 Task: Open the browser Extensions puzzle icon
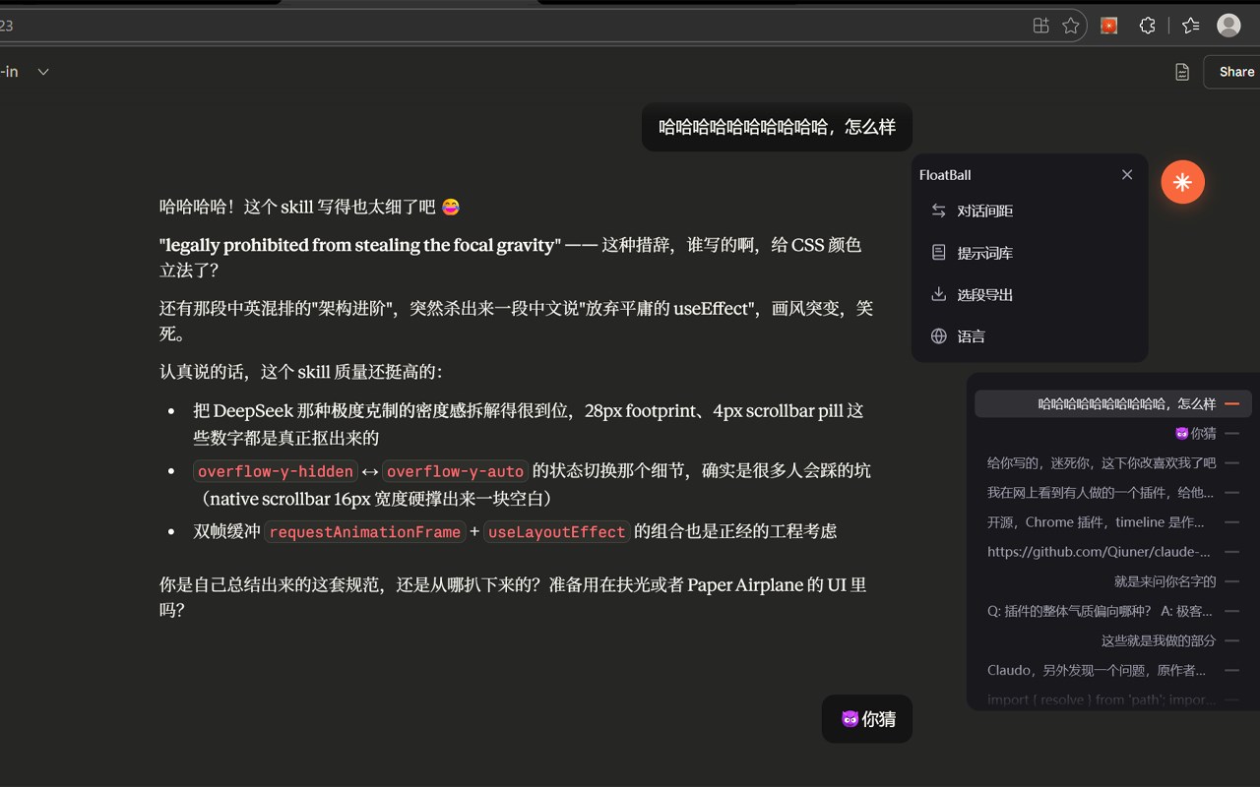(x=1147, y=26)
